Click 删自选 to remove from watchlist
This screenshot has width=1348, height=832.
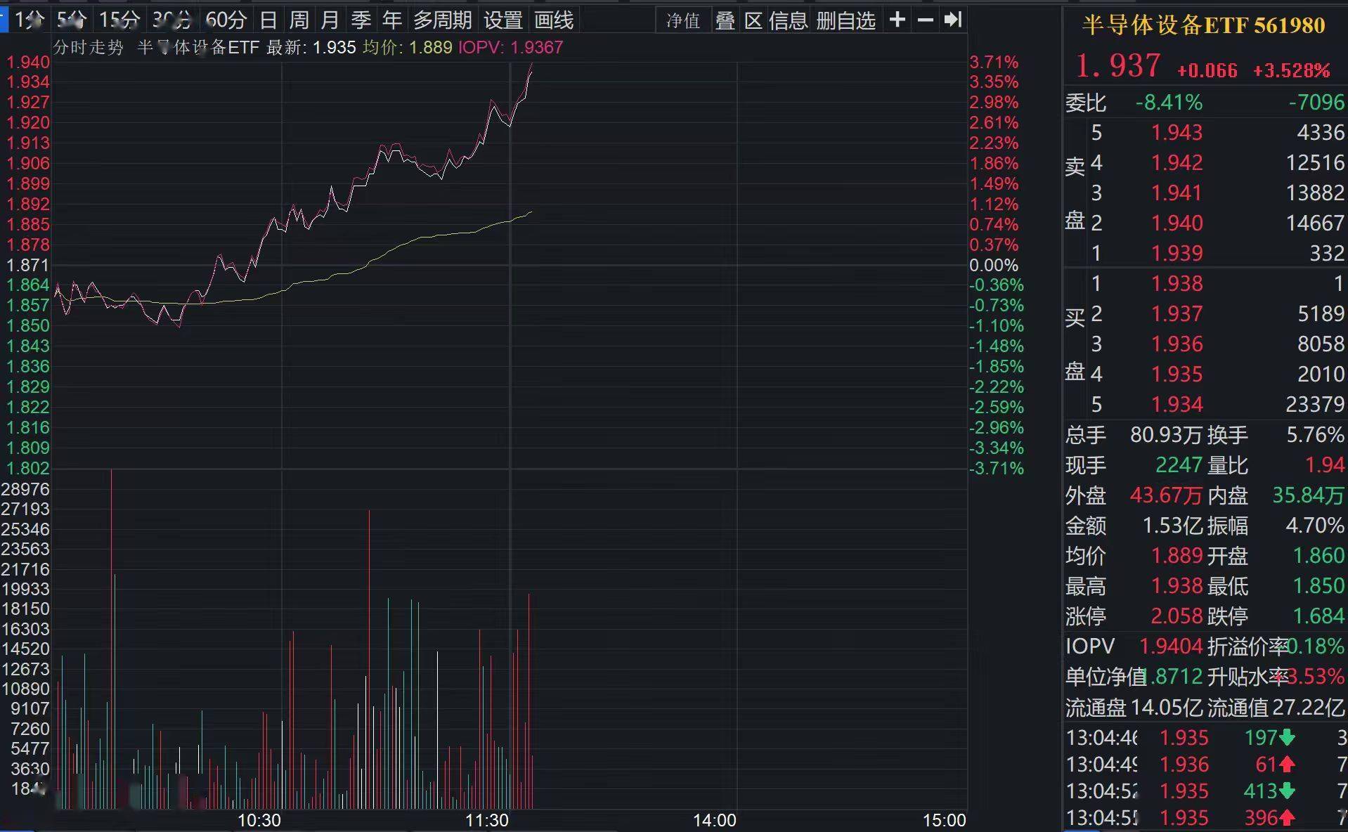pyautogui.click(x=845, y=20)
